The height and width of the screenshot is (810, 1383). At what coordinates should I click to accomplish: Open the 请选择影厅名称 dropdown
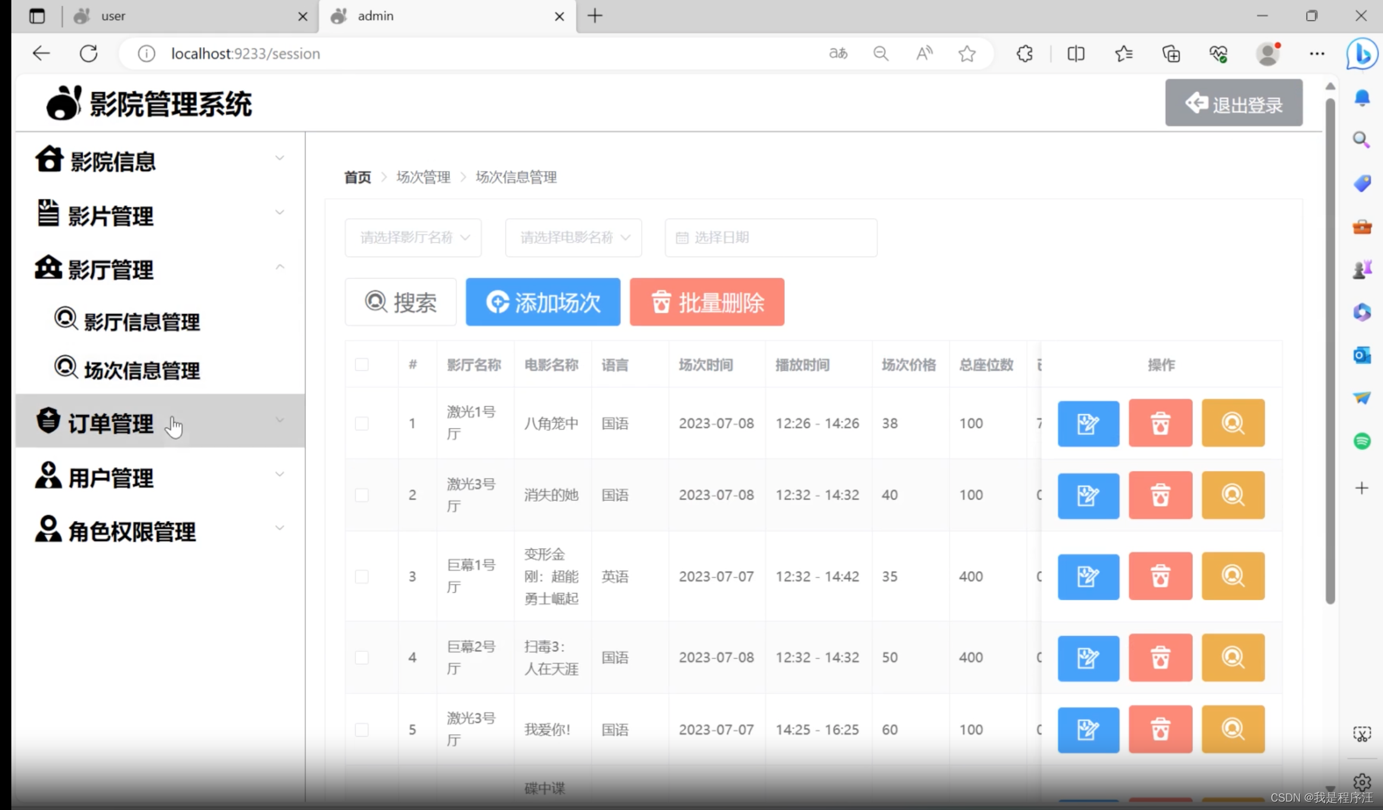[x=413, y=236]
